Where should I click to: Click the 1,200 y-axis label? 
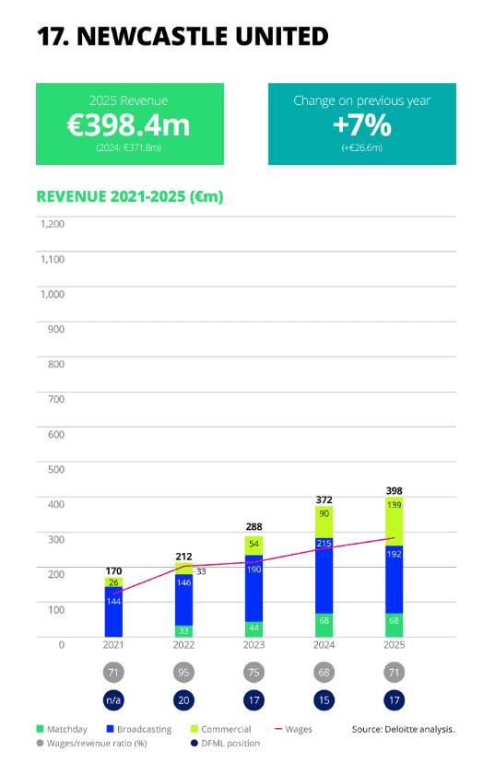53,224
